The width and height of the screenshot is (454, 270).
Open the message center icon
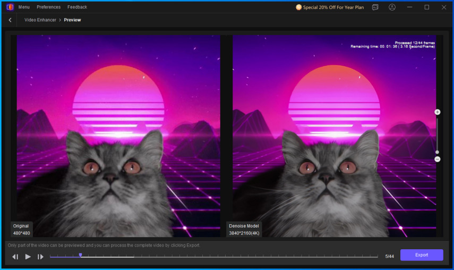pyautogui.click(x=375, y=7)
